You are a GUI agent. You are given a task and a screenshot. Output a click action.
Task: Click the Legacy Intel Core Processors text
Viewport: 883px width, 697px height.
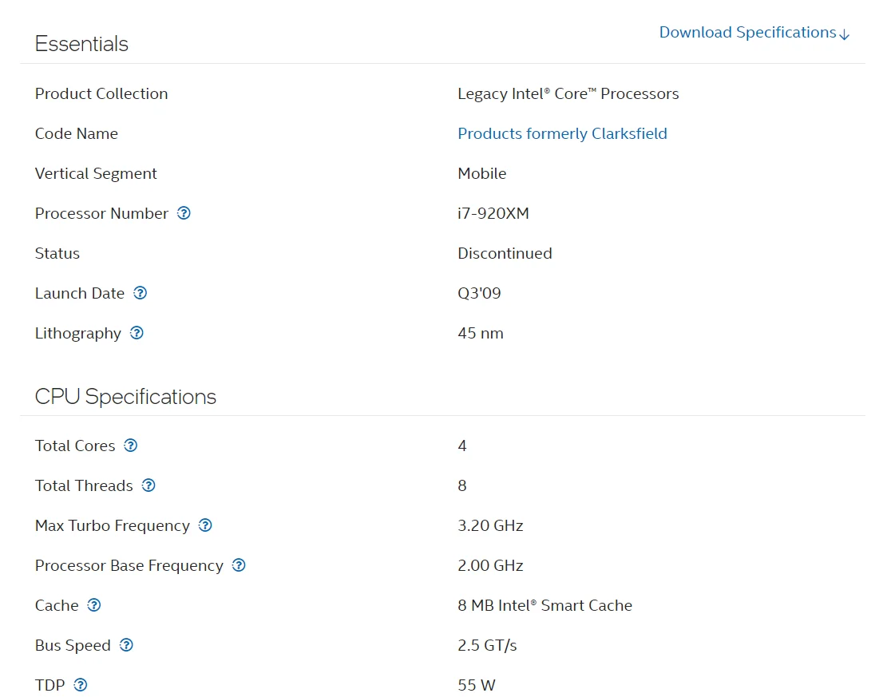[x=568, y=93]
